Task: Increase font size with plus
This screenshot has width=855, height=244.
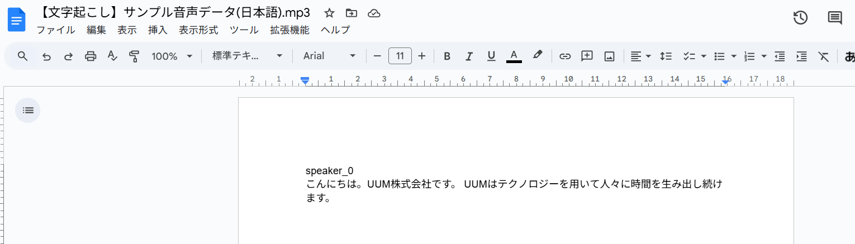Action: 422,56
